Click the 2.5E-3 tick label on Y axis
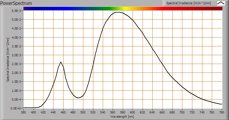 pos(17,64)
